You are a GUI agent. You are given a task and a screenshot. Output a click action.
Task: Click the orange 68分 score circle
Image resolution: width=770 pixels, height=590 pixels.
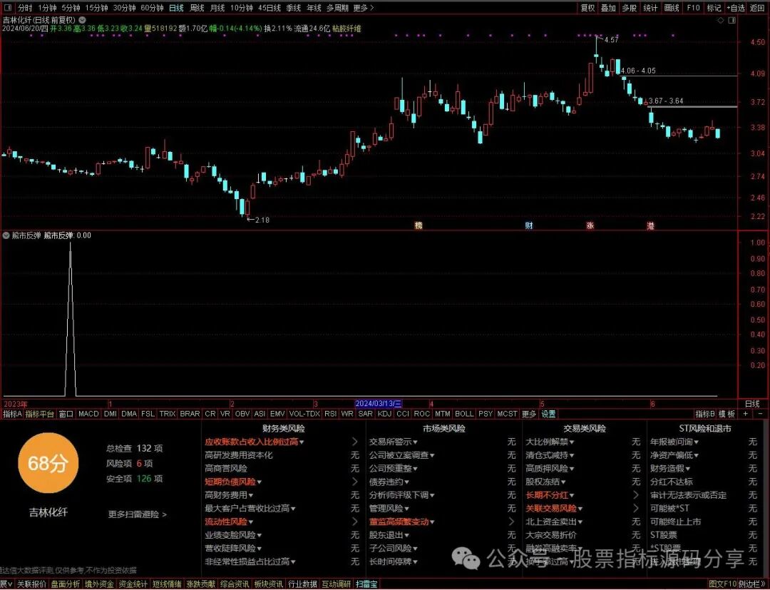pos(48,463)
